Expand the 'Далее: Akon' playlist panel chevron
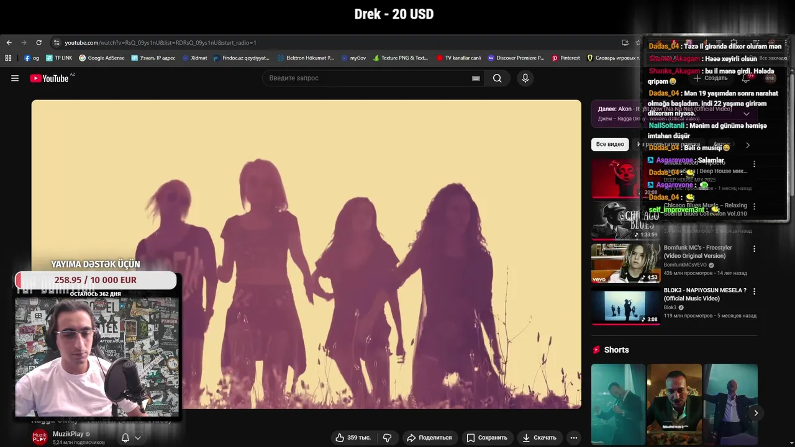The height and width of the screenshot is (447, 795). [x=747, y=114]
